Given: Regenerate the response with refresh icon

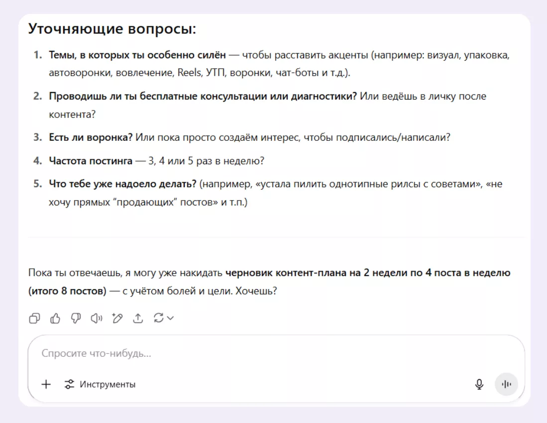Looking at the screenshot, I should [x=158, y=318].
